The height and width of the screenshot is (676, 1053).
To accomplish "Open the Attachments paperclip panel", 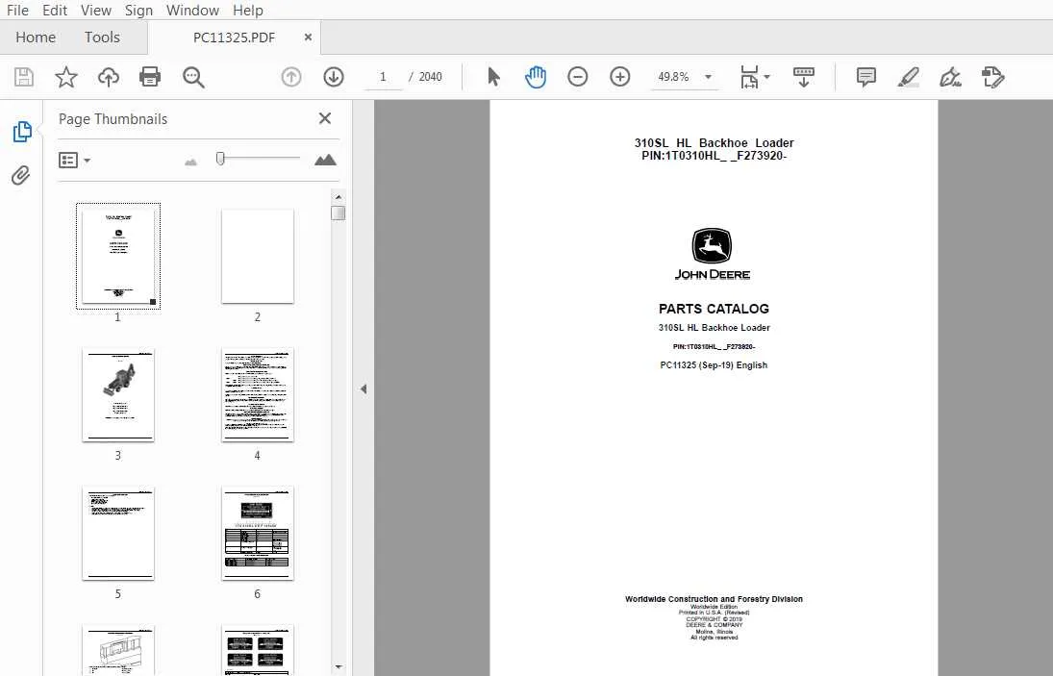I will pos(21,175).
